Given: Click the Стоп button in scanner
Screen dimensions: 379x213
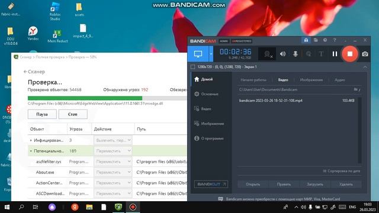Looking at the screenshot, I should 73,114.
